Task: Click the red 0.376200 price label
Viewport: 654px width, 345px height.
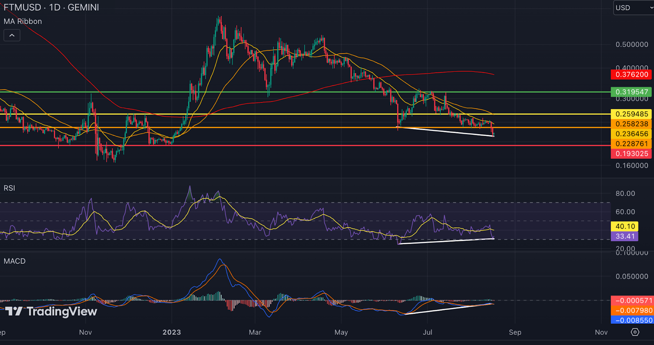Action: click(x=632, y=74)
